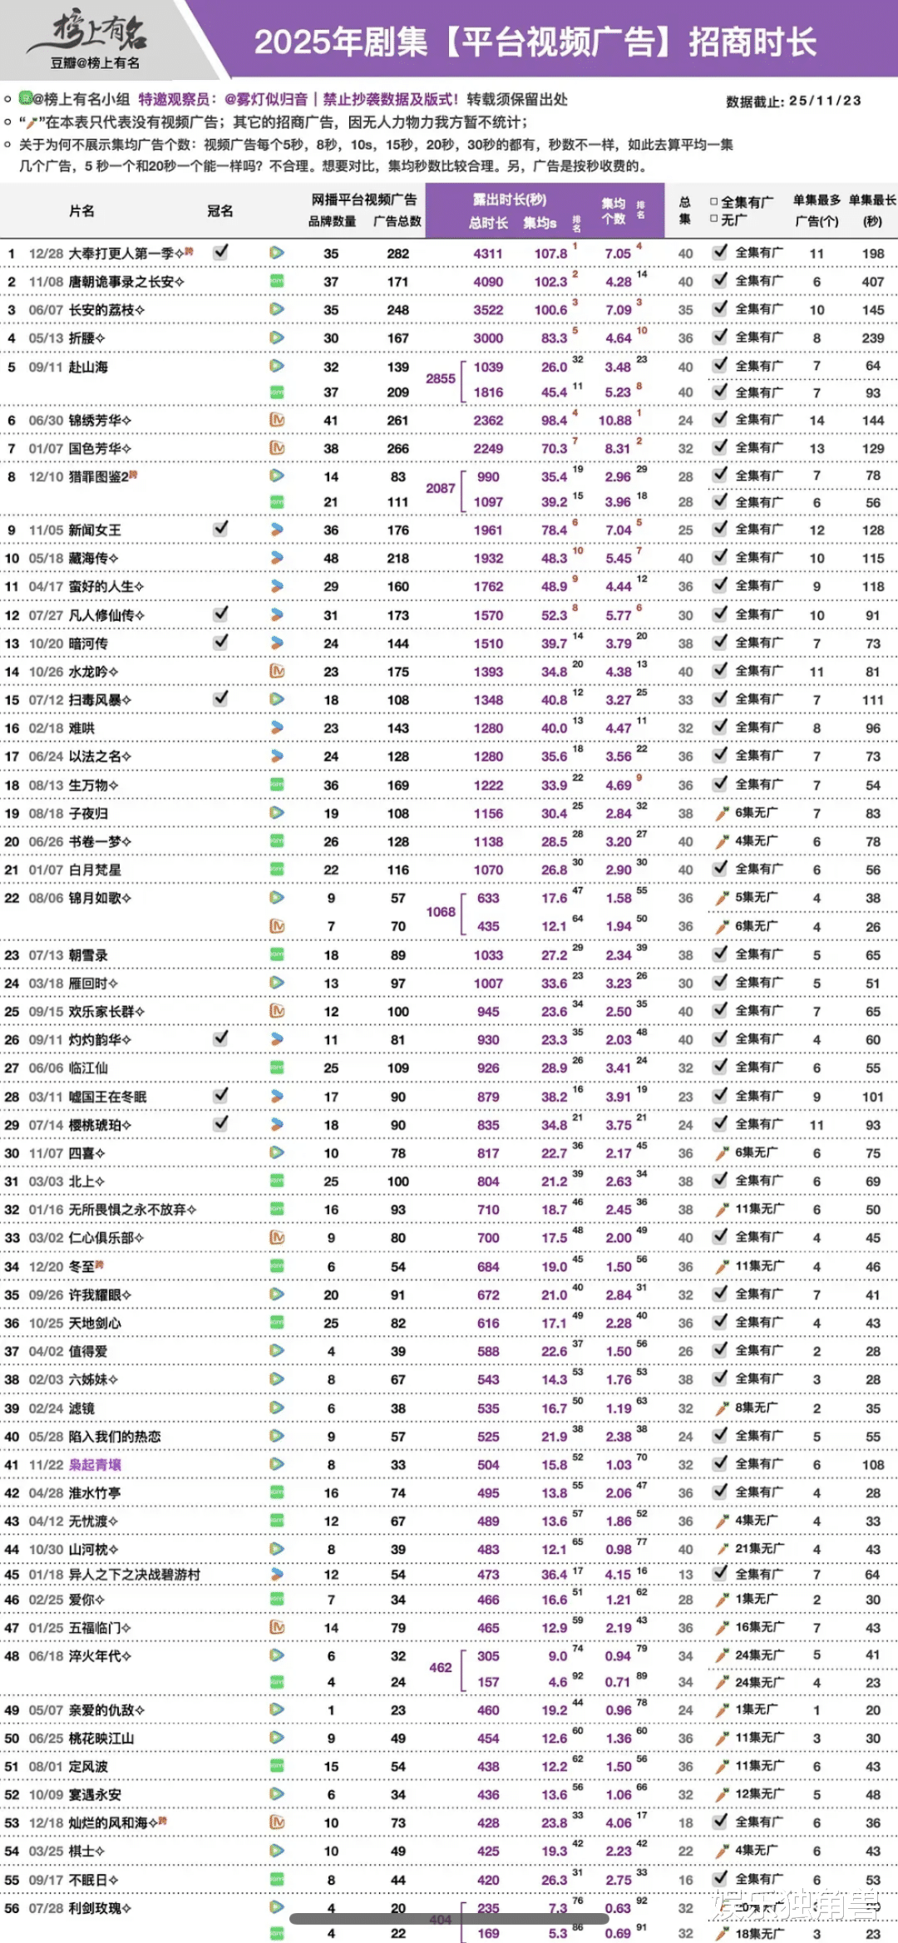Click the 片名 column header
Image resolution: width=898 pixels, height=1943 pixels.
coord(81,211)
